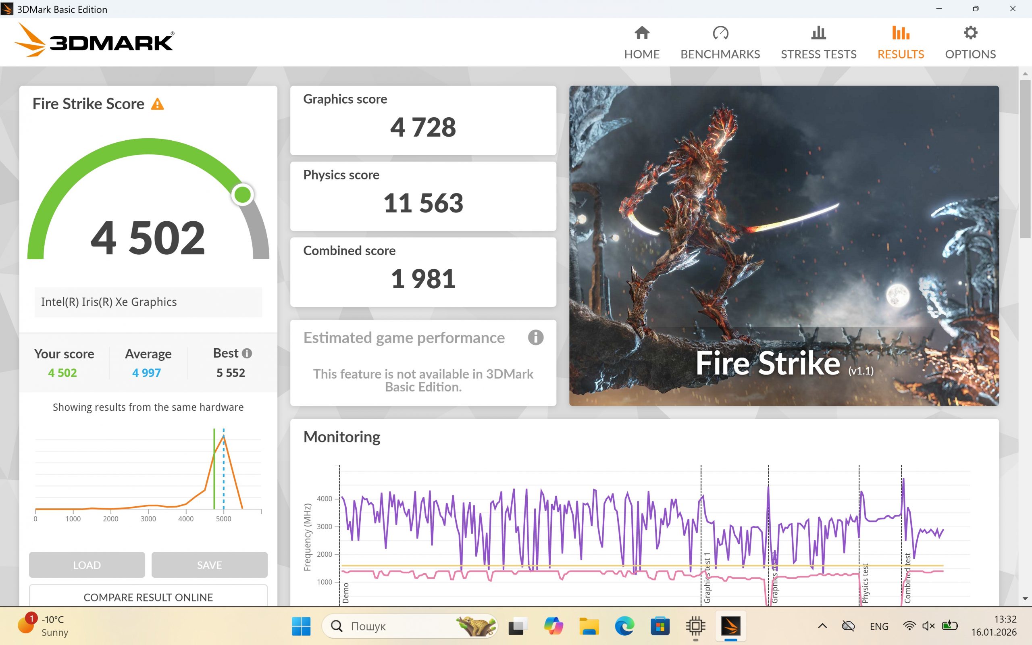Switch to the Stress Tests tab
Image resolution: width=1032 pixels, height=645 pixels.
818,42
